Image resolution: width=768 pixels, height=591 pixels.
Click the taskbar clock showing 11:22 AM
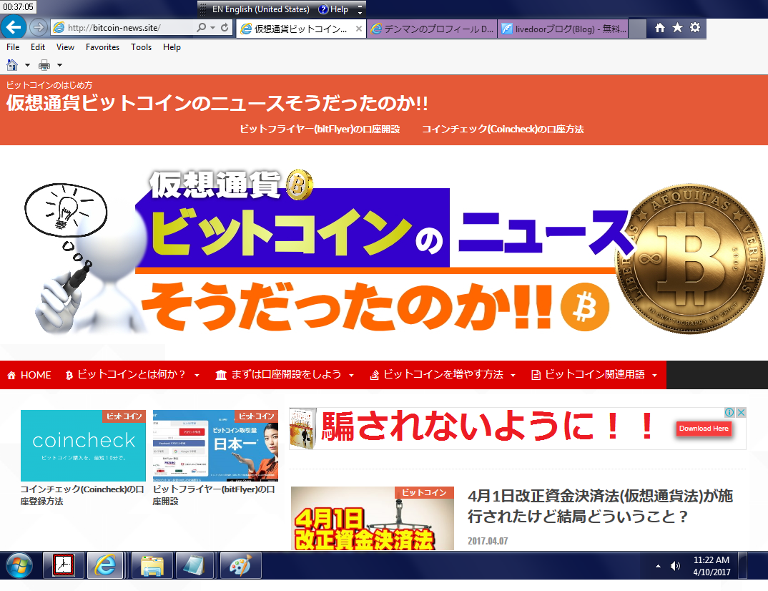(x=712, y=566)
